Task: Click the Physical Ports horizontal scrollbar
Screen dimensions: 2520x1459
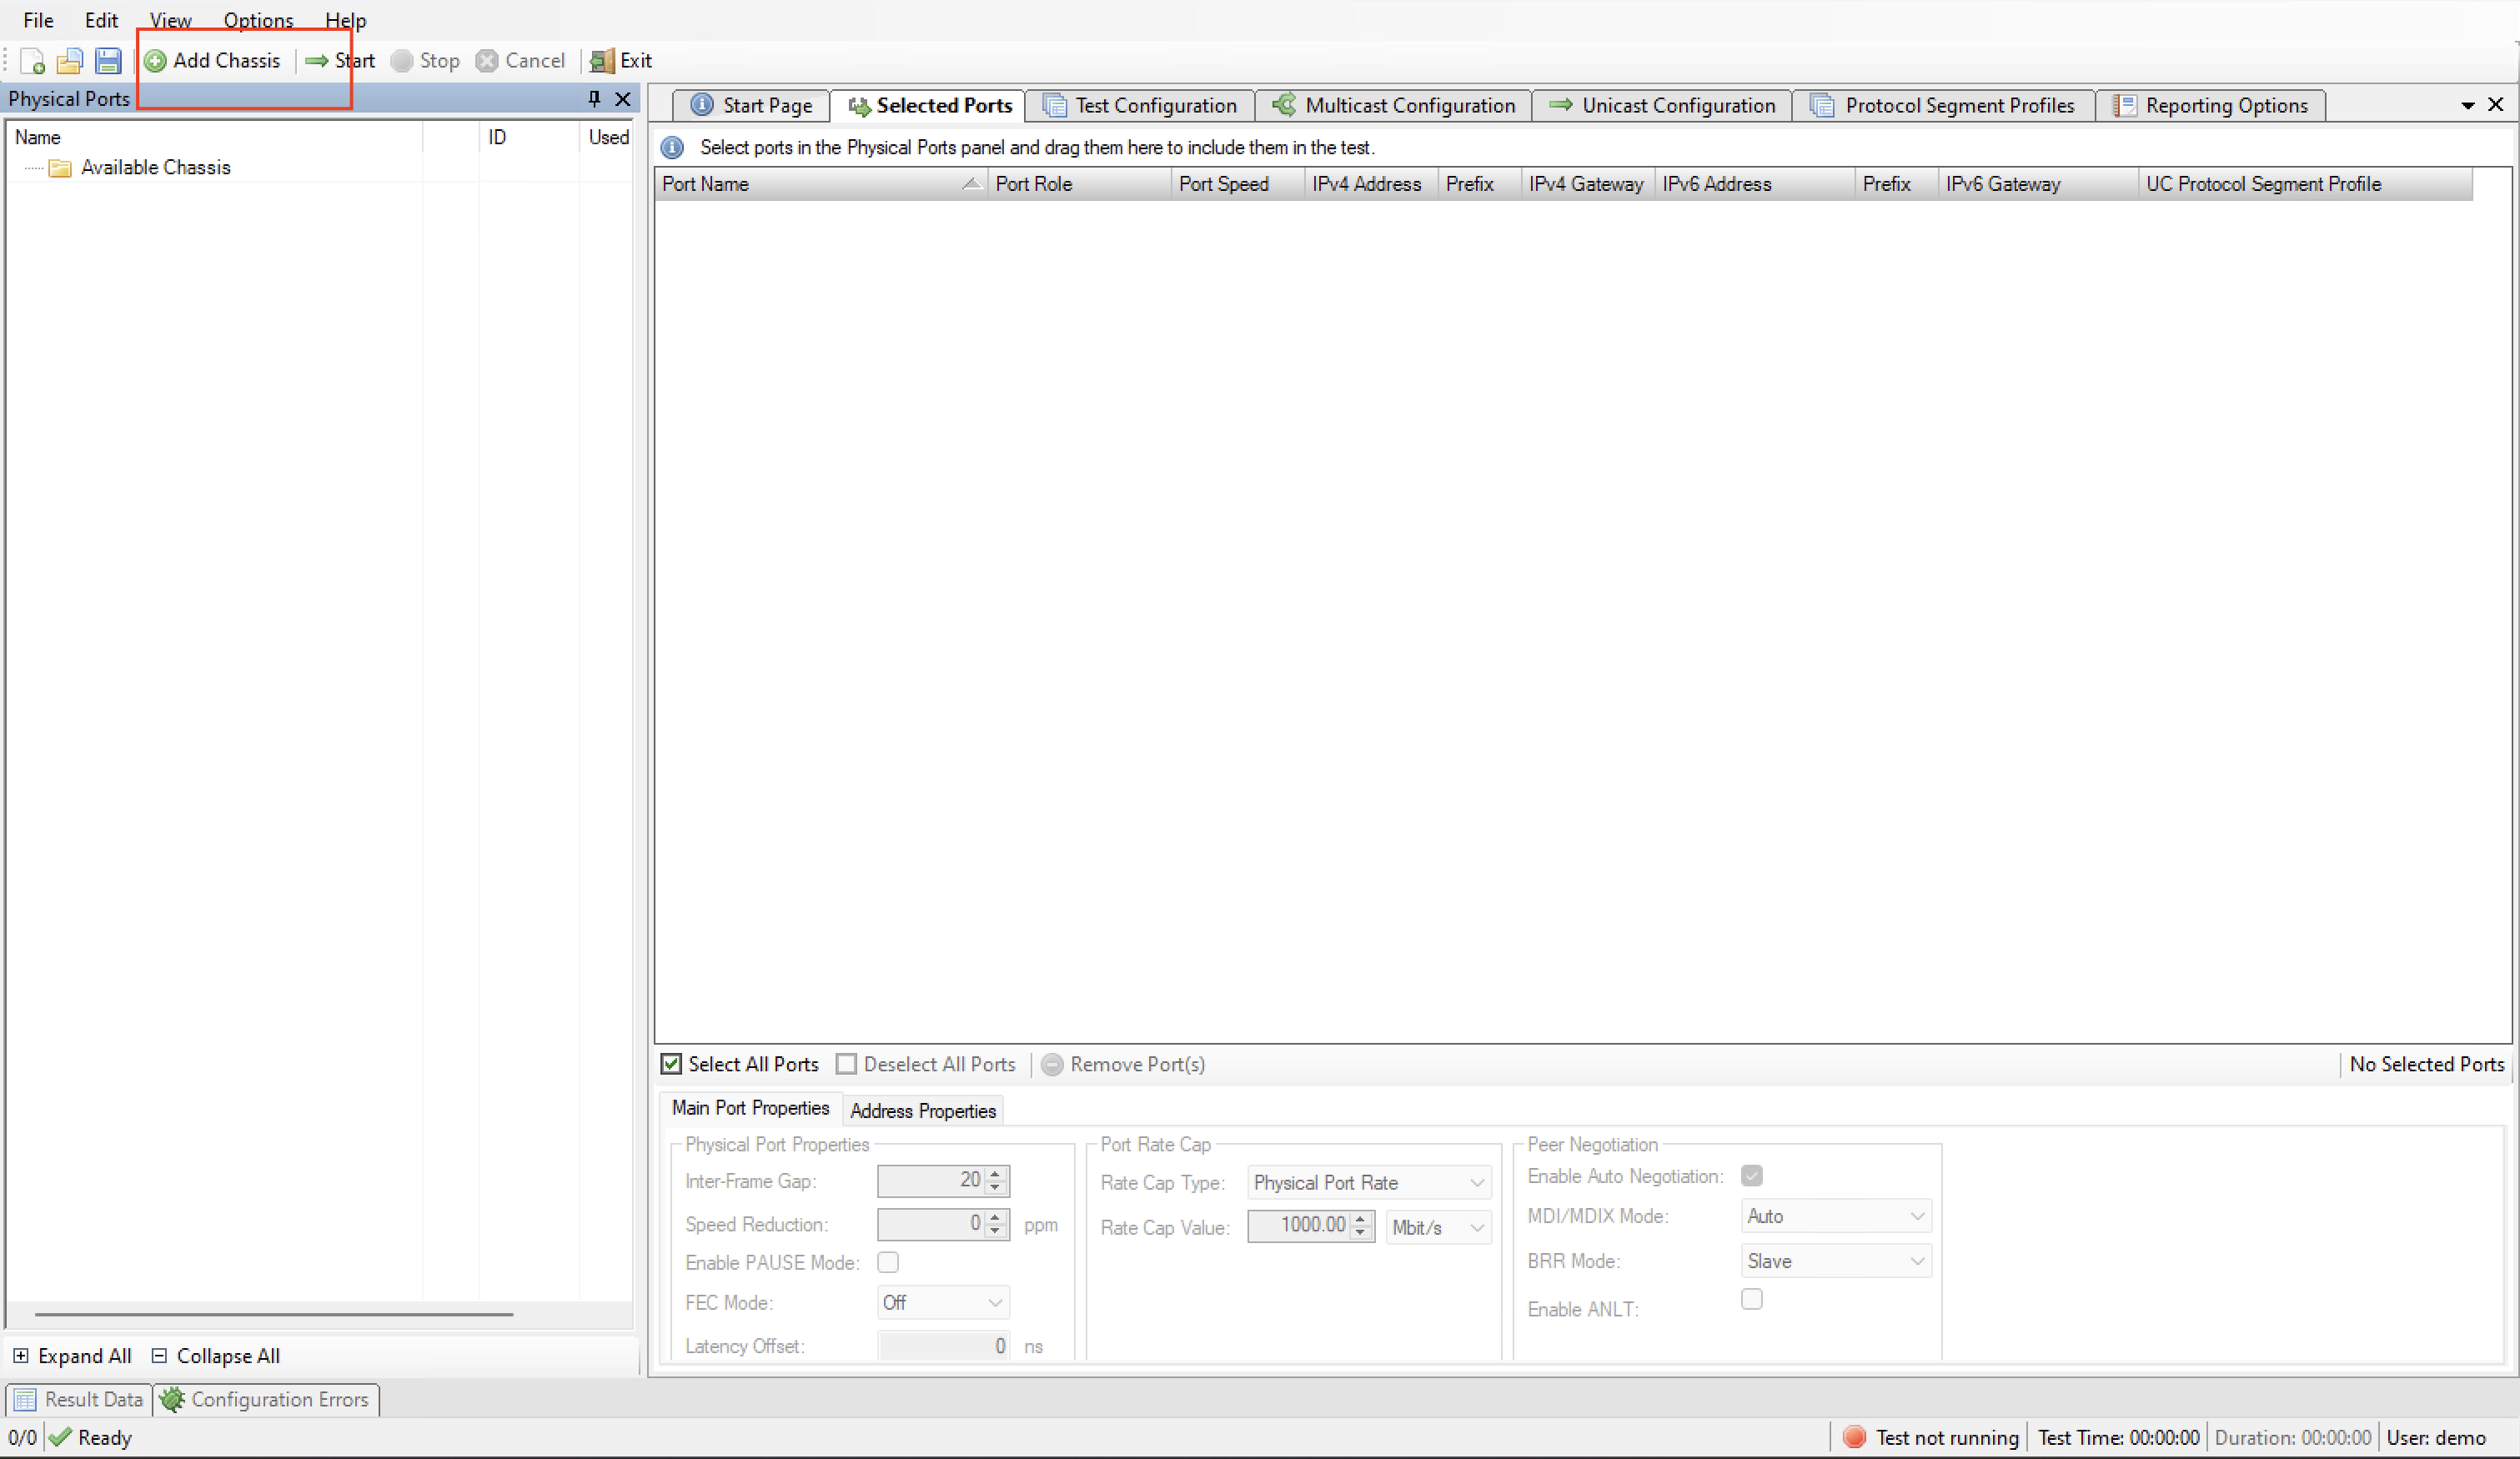Action: tap(274, 1314)
